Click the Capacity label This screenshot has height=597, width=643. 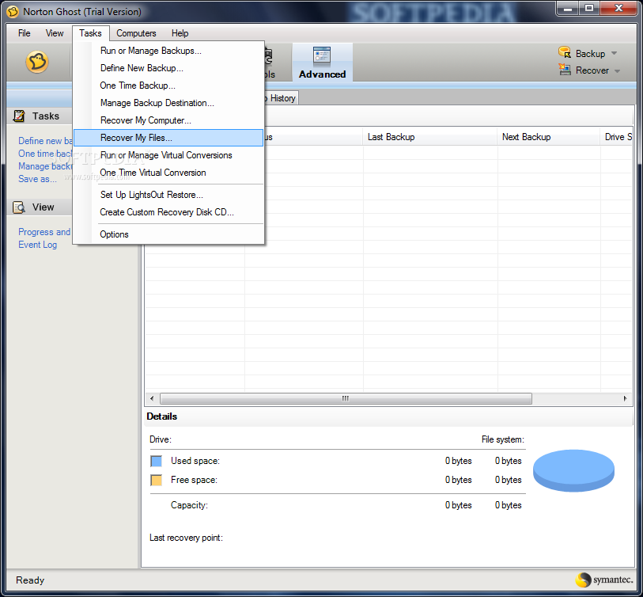[x=189, y=505]
